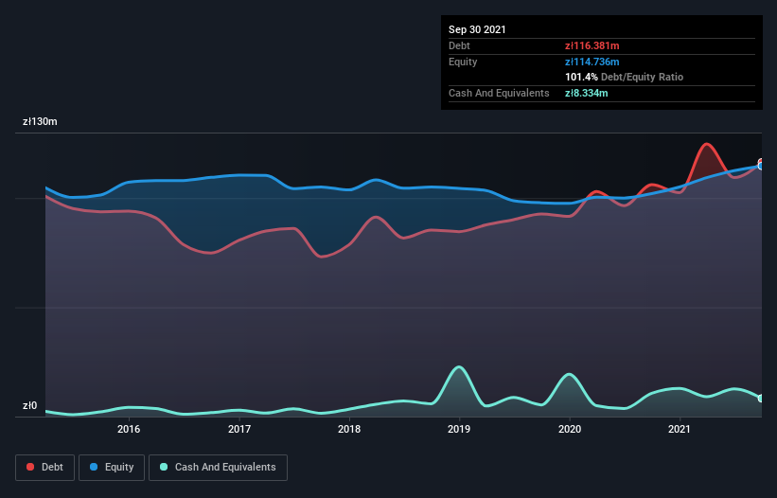Click the teal Cash And Equivalents legend dot
Screen dimensions: 777x498
tap(164, 467)
